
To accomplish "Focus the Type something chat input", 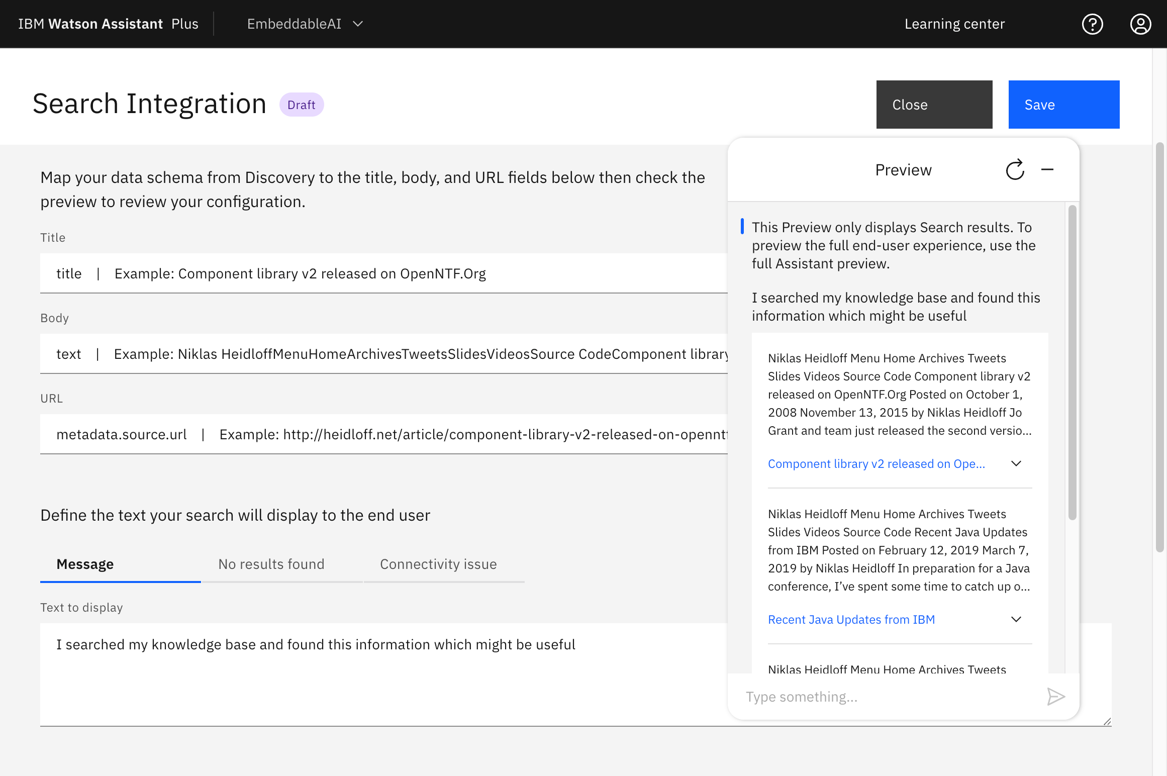I will point(890,697).
